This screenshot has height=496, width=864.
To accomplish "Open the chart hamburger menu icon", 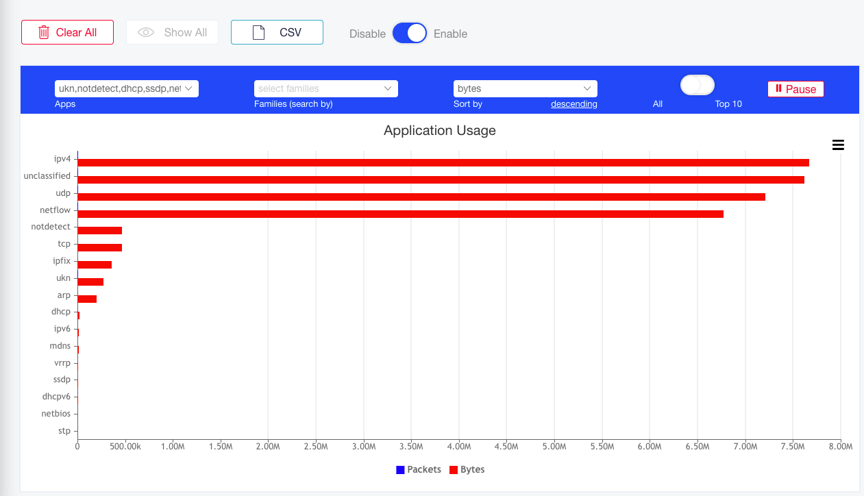I will coord(838,145).
